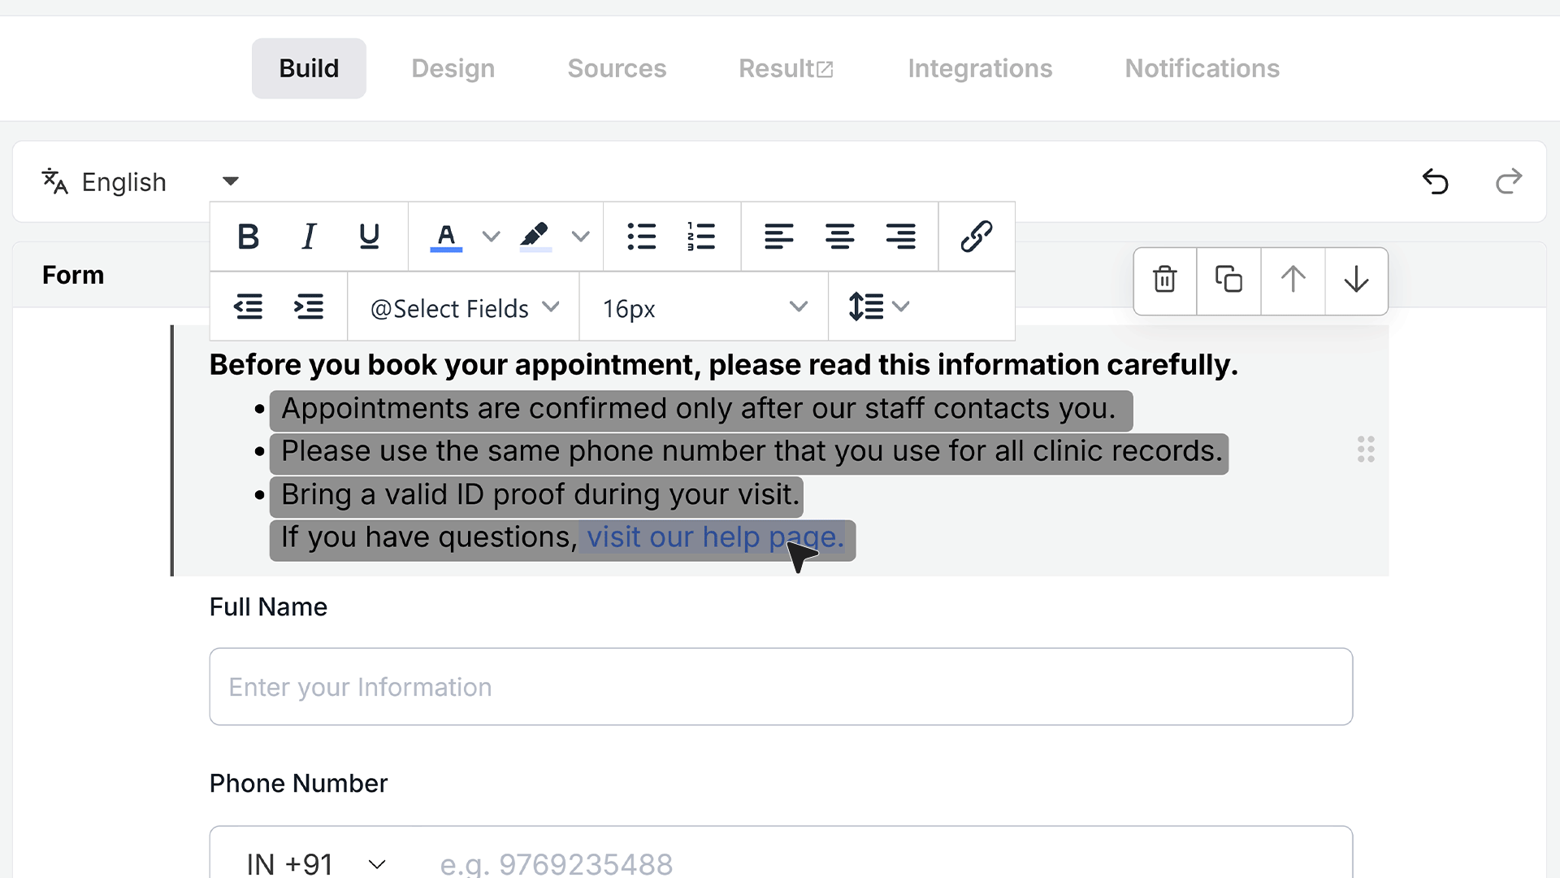Screen dimensions: 1560x878
Task: Center align the text
Action: pyautogui.click(x=839, y=237)
